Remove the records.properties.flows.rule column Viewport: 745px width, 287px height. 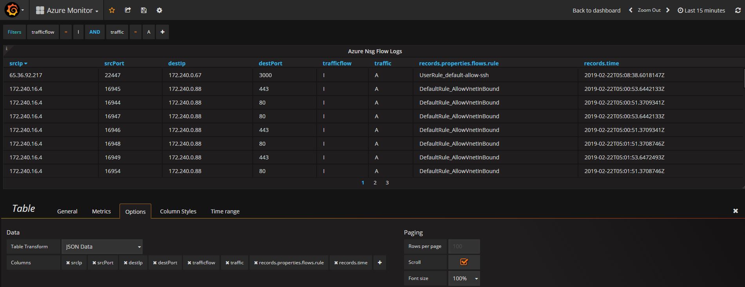point(256,263)
